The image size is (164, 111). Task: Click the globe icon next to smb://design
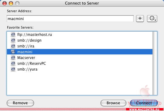(13, 40)
